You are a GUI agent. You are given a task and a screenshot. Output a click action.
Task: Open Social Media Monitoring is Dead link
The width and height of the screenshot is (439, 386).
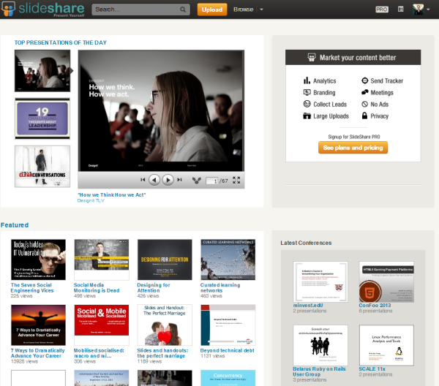point(97,287)
